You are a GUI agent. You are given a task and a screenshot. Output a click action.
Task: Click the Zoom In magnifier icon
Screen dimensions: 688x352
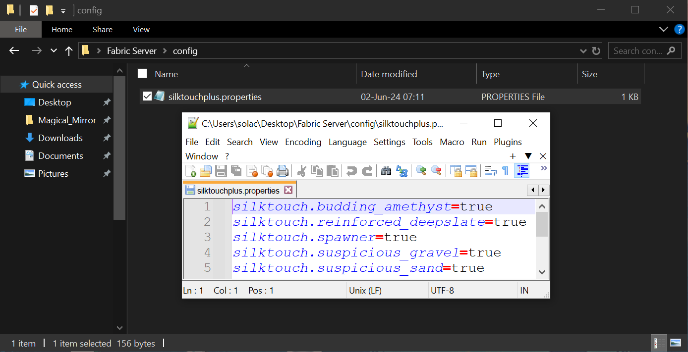click(x=421, y=171)
